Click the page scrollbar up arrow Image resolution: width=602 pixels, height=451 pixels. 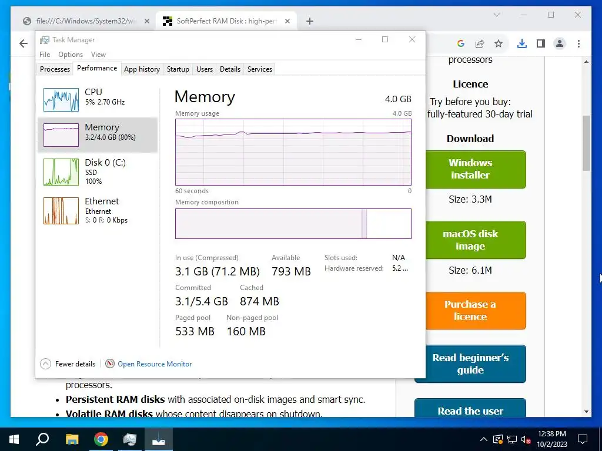click(586, 61)
